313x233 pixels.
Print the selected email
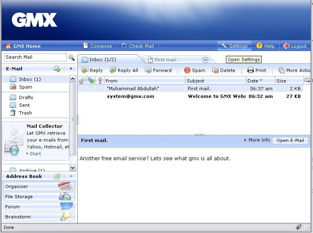point(257,70)
